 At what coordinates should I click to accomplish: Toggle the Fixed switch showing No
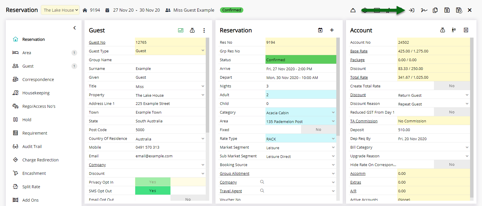pos(319,130)
